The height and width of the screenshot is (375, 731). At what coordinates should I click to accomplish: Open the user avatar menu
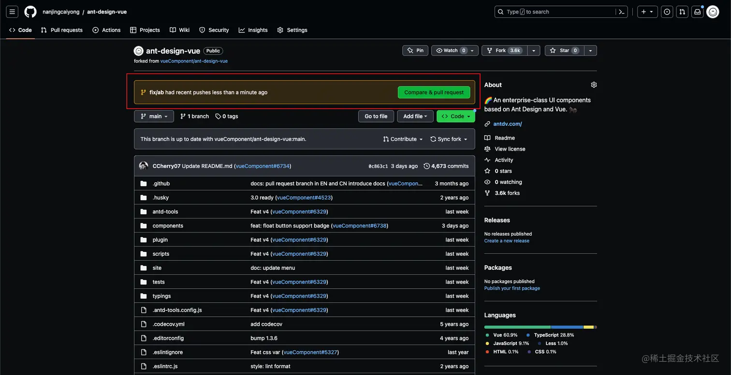tap(713, 12)
